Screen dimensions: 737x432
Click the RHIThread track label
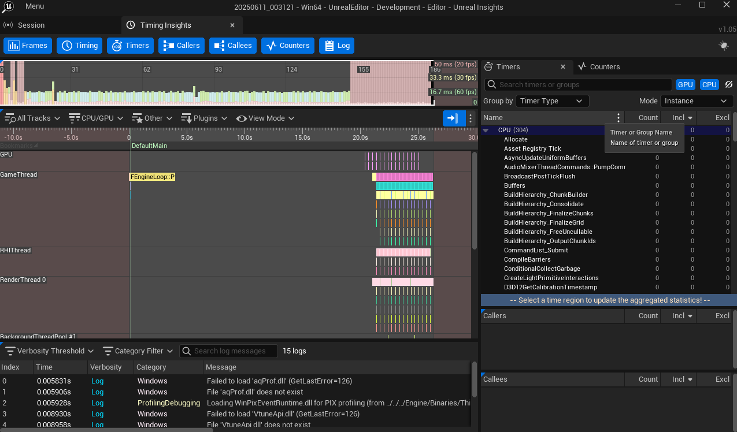(16, 251)
